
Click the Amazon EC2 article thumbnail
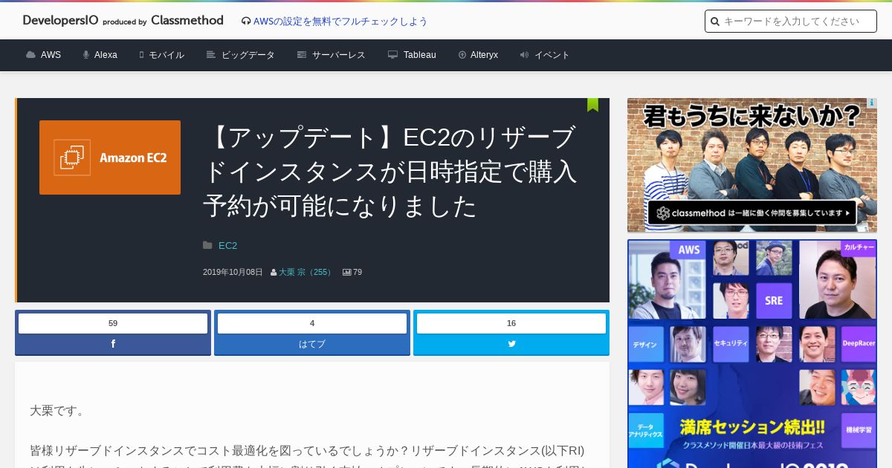tap(110, 157)
